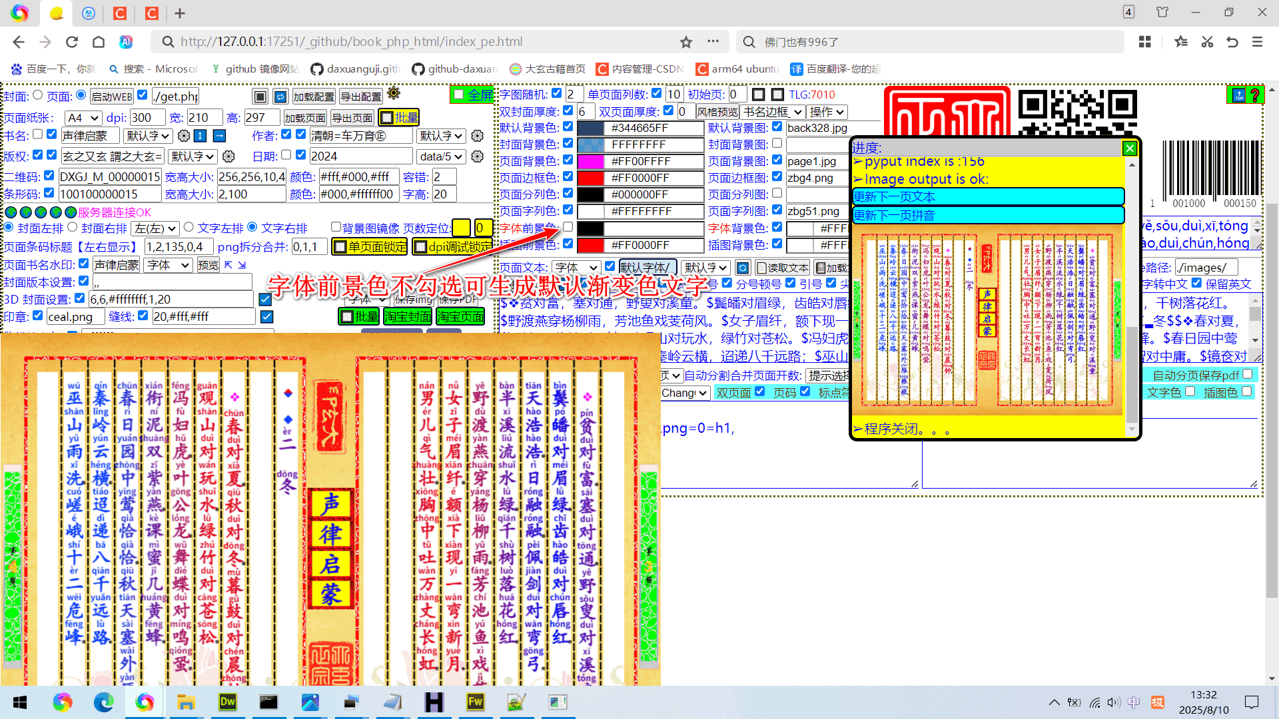
Task: Click the blue refresh icon near 加载配置
Action: tap(280, 97)
